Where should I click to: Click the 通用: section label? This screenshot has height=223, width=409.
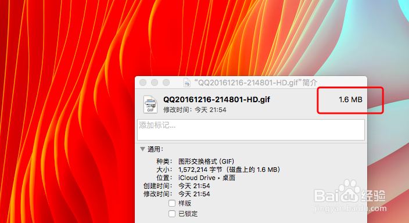(x=155, y=149)
